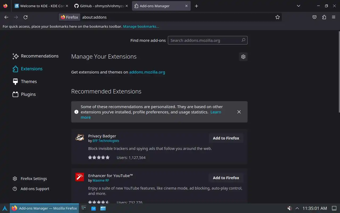
Task: Open the list all tabs dropdown
Action: click(x=299, y=6)
